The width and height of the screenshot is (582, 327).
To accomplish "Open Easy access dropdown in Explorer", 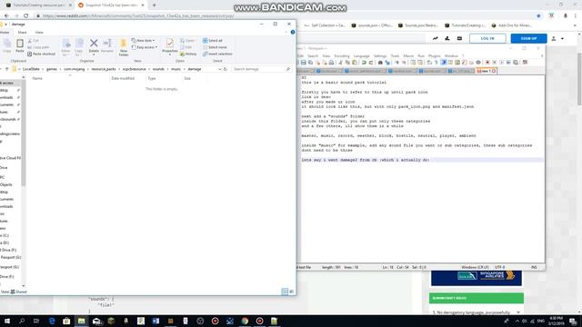I will tap(145, 47).
